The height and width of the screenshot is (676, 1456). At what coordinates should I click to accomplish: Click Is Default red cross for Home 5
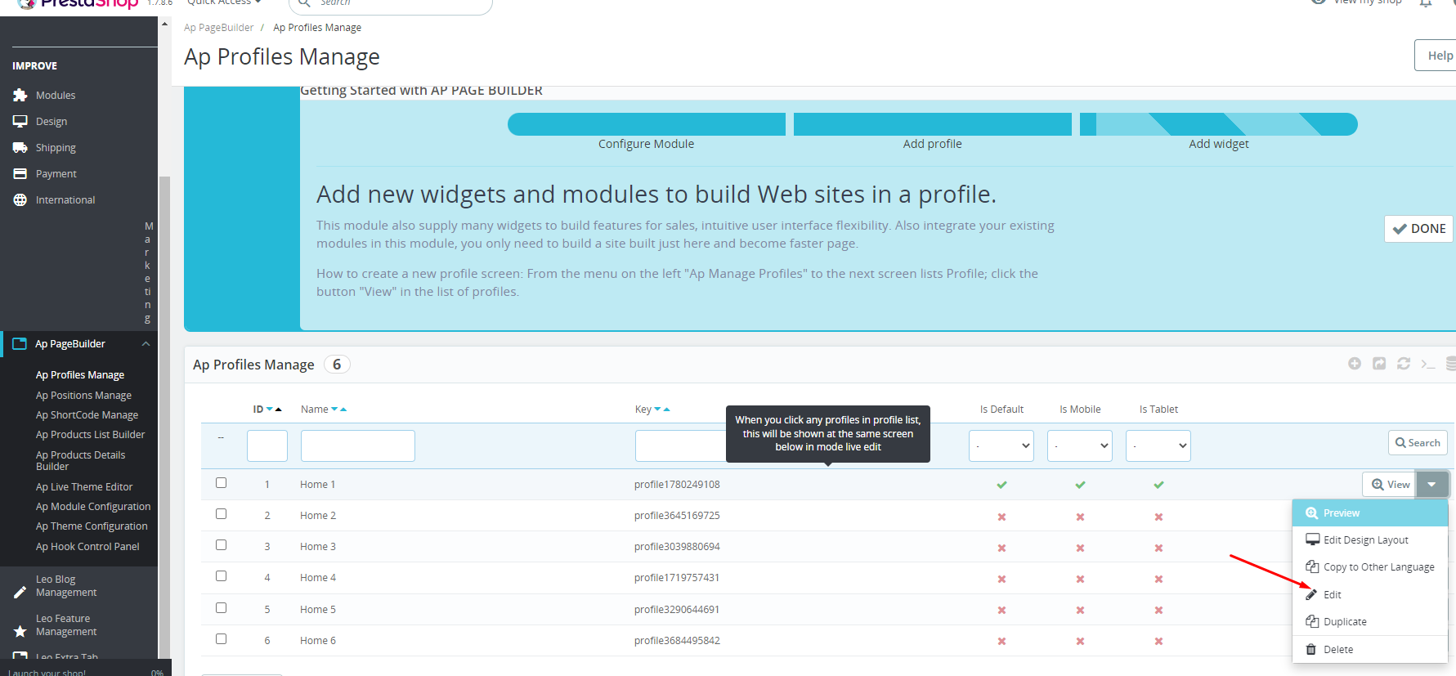[1001, 610]
